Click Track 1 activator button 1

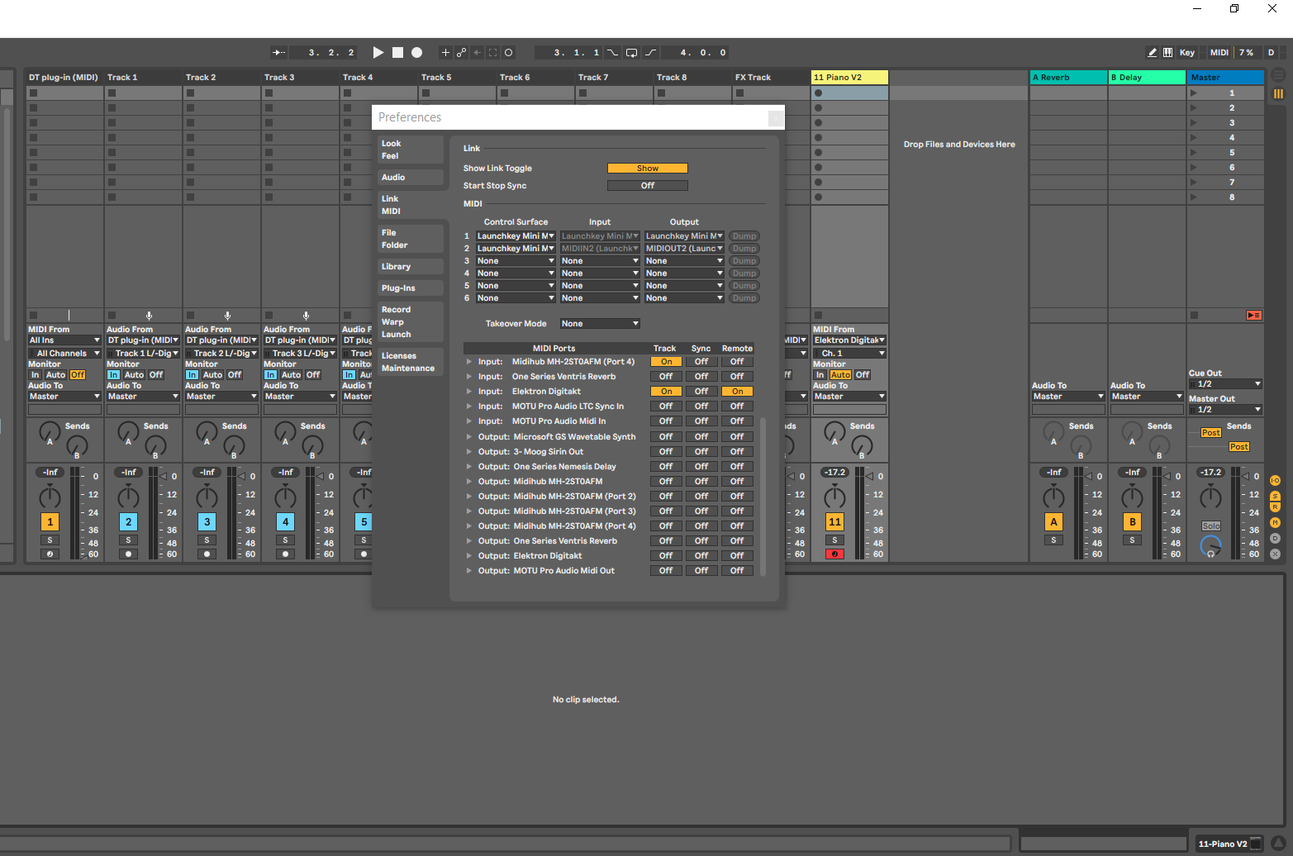50,521
